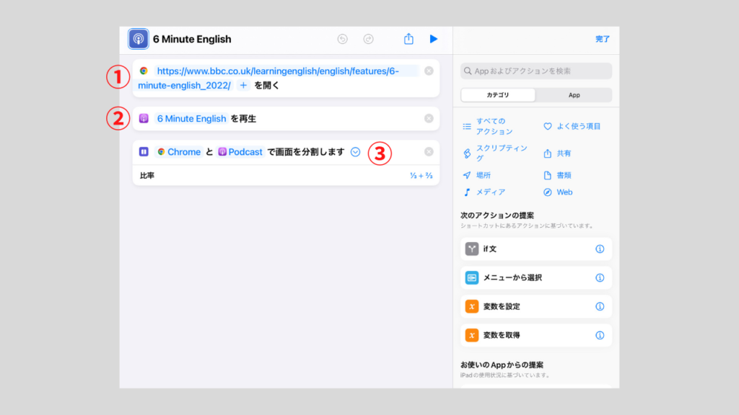This screenshot has width=739, height=415.
Task: Change the Podcast app parameter
Action: point(240,152)
